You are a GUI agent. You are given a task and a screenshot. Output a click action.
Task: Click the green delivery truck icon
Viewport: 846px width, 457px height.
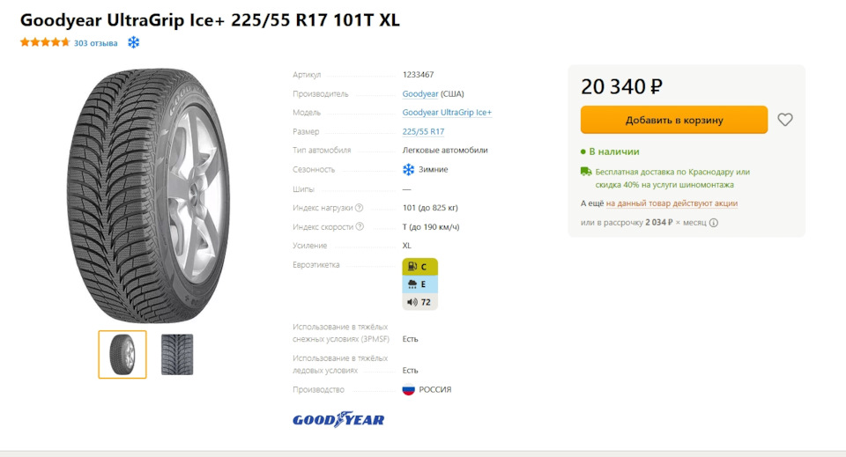coord(586,172)
